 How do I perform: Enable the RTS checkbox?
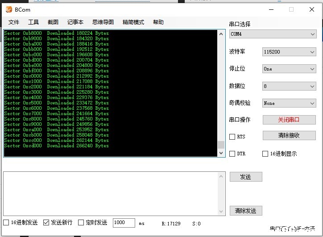(x=232, y=137)
